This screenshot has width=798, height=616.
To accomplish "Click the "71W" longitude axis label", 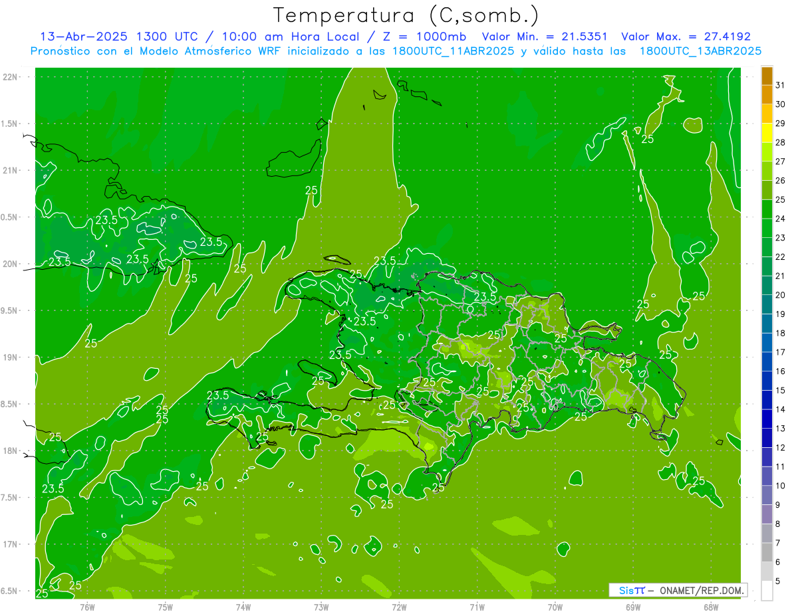I will click(x=477, y=607).
